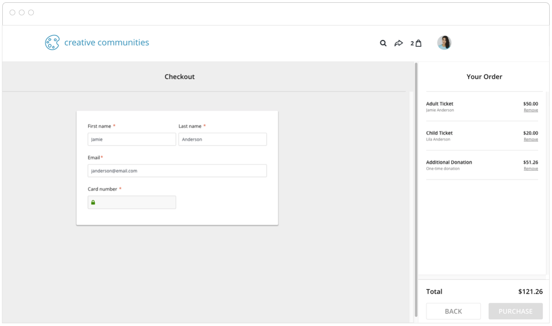
Task: Focus the First name input field
Action: [132, 139]
